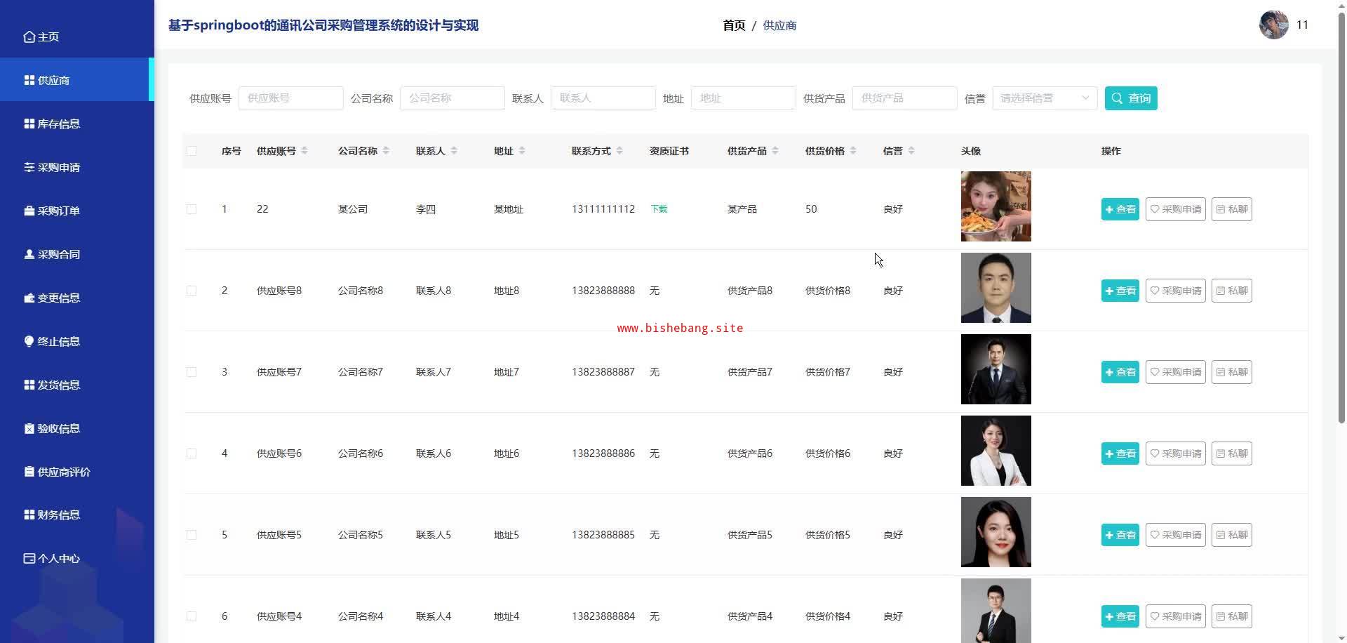The height and width of the screenshot is (643, 1347).
Task: Click the sort arrows on 信誉 column
Action: [911, 151]
